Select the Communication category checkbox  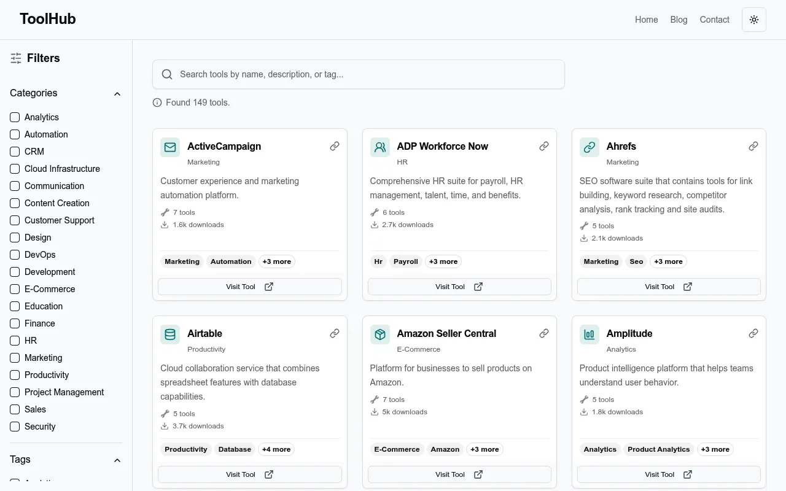pyautogui.click(x=15, y=186)
